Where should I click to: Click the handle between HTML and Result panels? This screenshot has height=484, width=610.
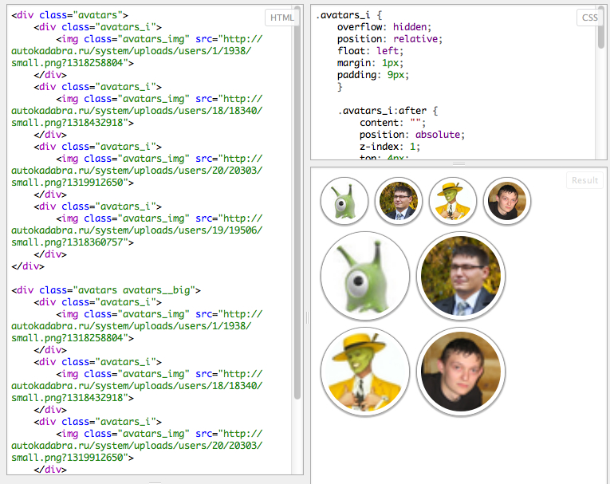click(x=307, y=318)
